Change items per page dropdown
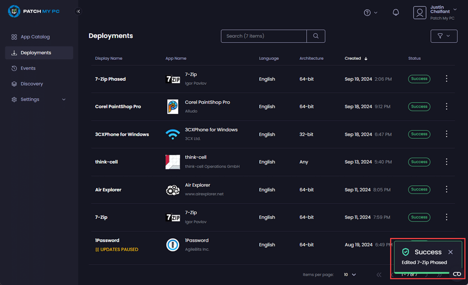 349,274
